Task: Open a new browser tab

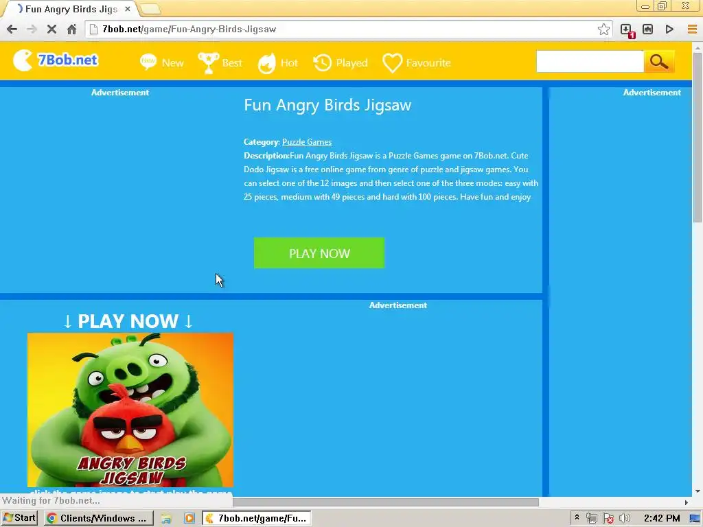Action: tap(150, 9)
